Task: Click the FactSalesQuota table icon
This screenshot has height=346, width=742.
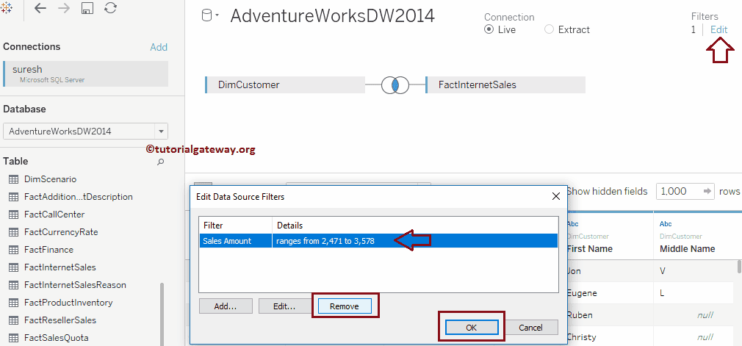Action: coord(13,338)
